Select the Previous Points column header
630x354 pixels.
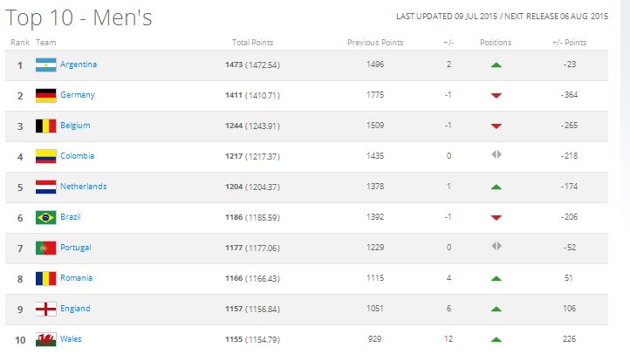[x=375, y=43]
